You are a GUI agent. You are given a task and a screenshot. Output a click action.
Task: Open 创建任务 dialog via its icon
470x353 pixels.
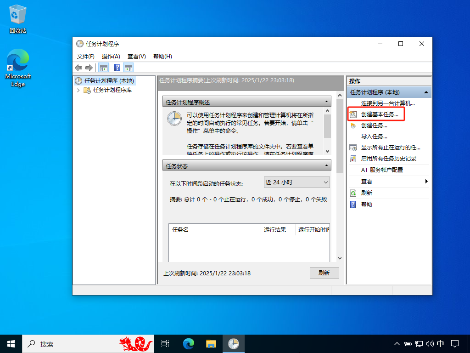tap(353, 125)
